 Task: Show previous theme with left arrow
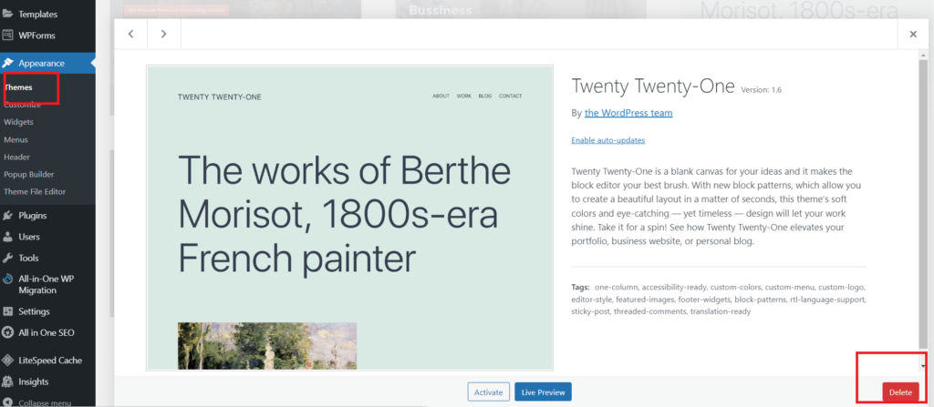coord(131,34)
